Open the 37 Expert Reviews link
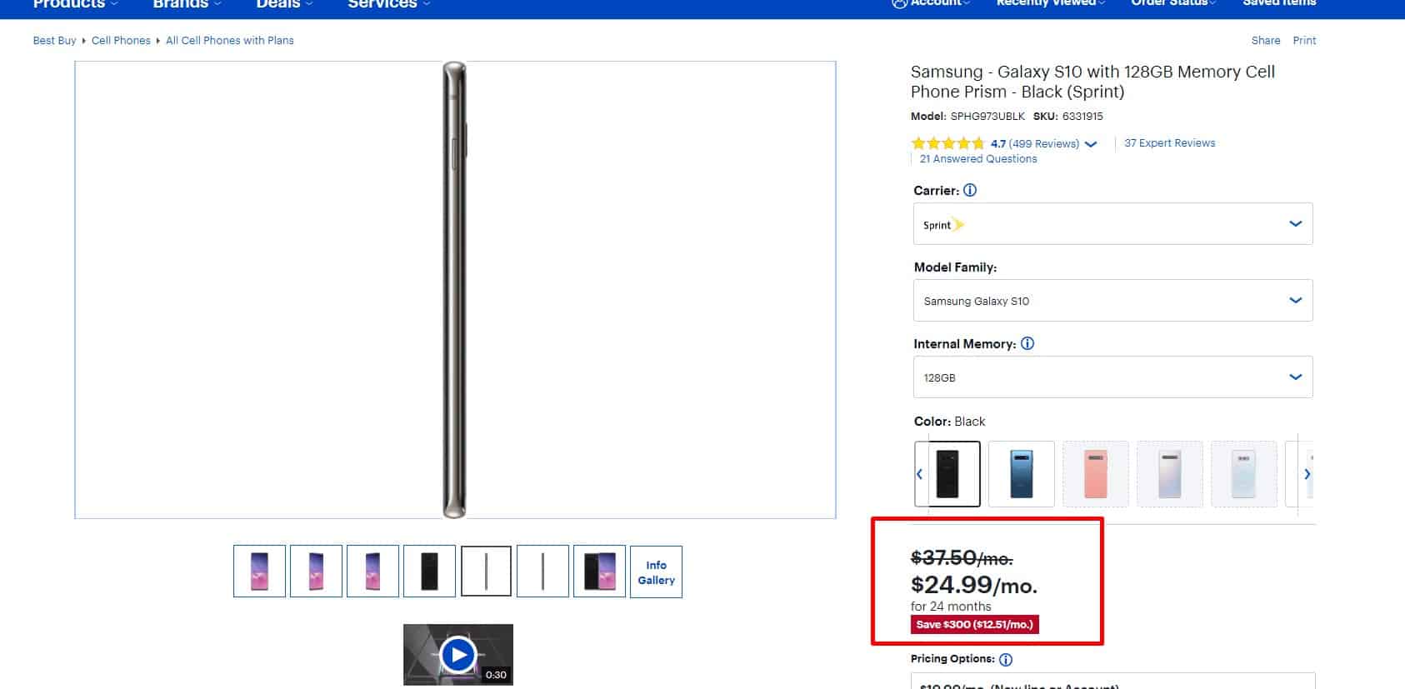Screen dimensions: 1405x689 [1169, 143]
